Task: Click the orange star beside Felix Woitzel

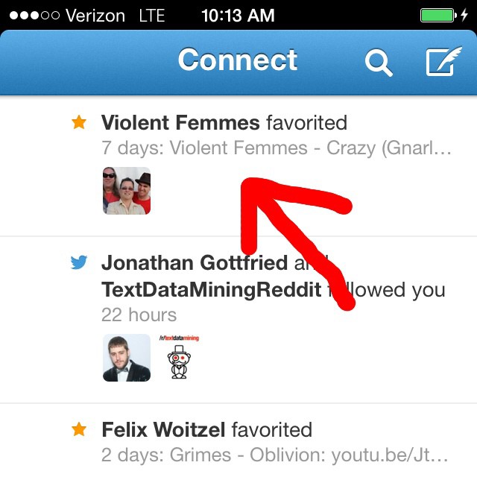Action: (x=79, y=429)
